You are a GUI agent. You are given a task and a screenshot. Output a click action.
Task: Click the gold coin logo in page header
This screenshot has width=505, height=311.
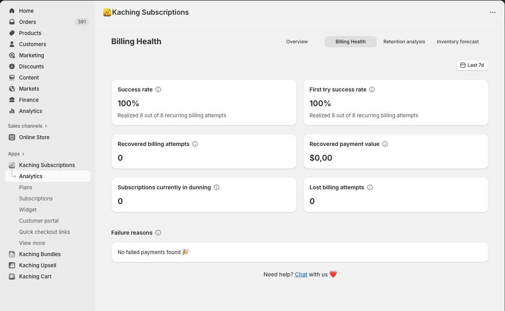click(x=107, y=12)
